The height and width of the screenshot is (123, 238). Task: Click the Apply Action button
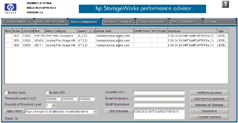coord(14,111)
